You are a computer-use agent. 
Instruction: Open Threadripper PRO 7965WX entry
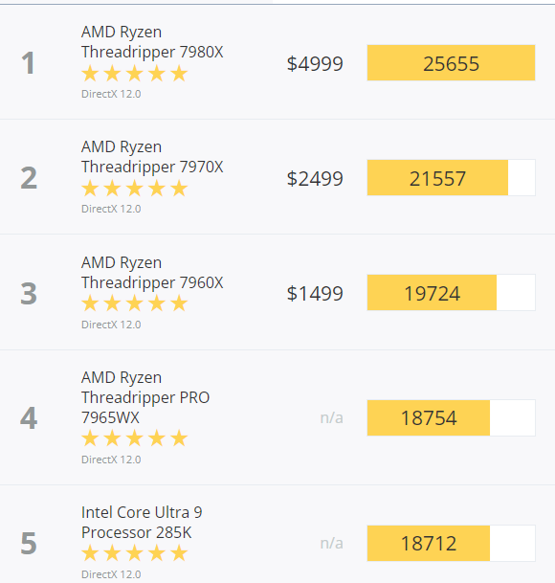(x=145, y=397)
